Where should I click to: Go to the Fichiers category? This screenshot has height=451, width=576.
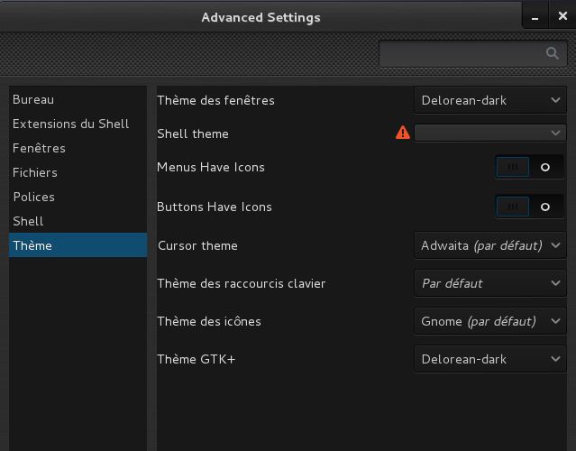(78, 172)
